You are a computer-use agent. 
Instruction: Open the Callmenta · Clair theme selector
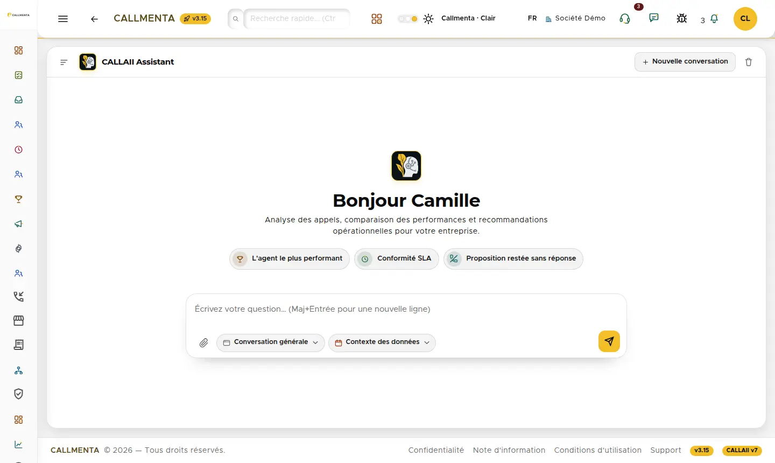(468, 18)
